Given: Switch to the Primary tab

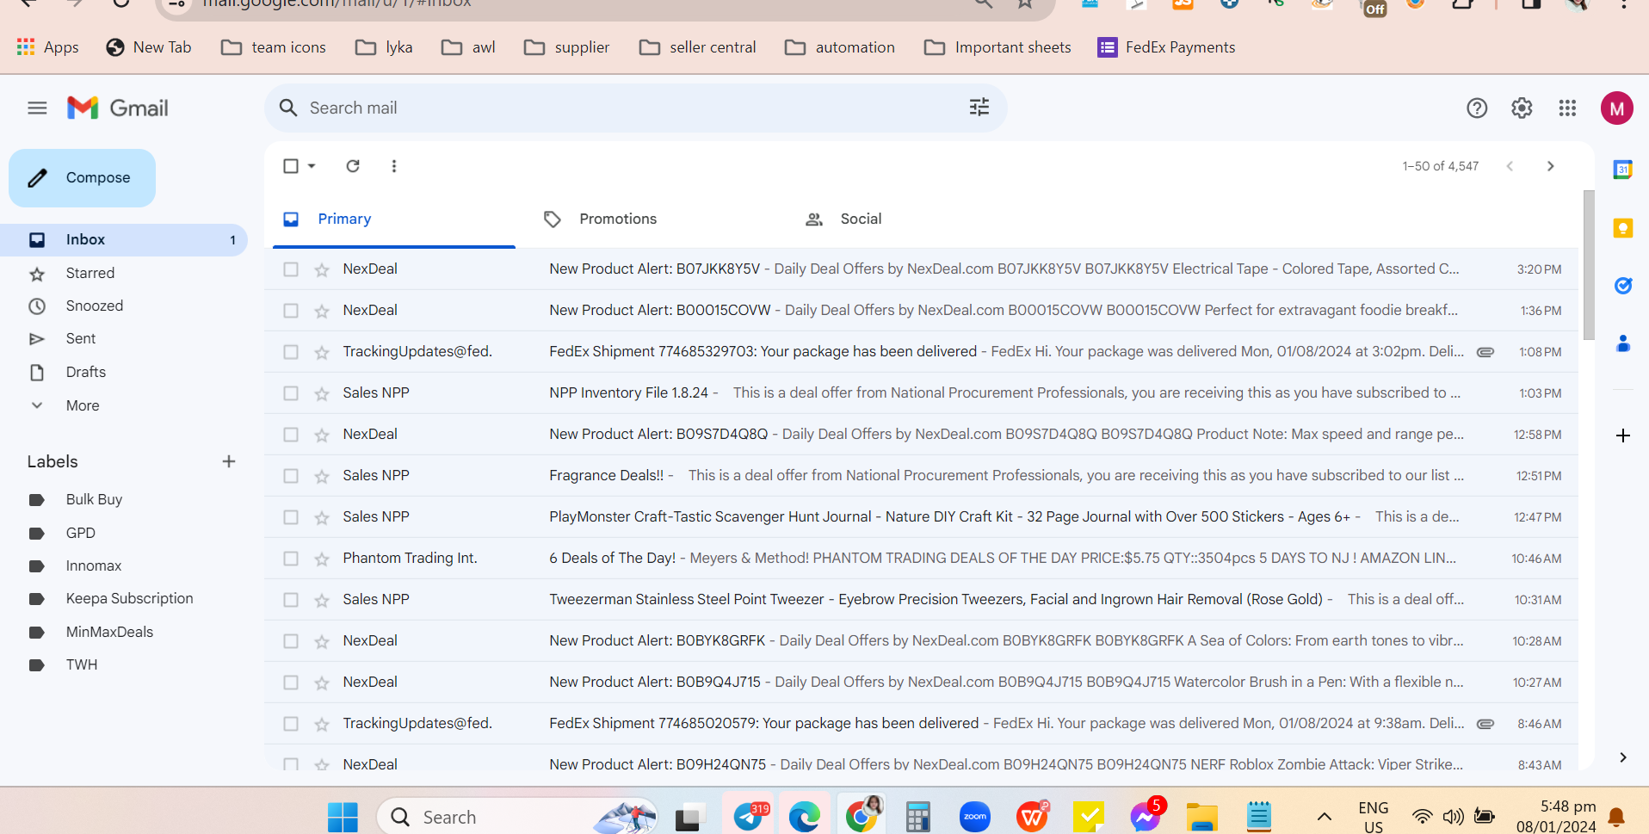Looking at the screenshot, I should 394,219.
